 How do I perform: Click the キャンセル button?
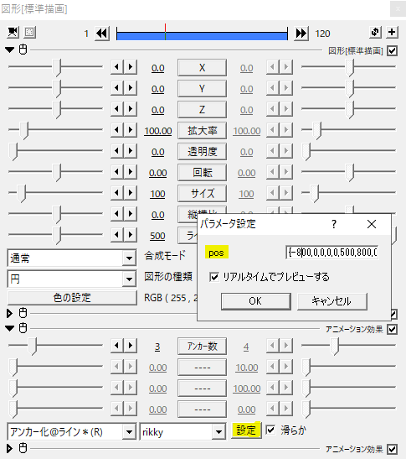click(x=332, y=301)
